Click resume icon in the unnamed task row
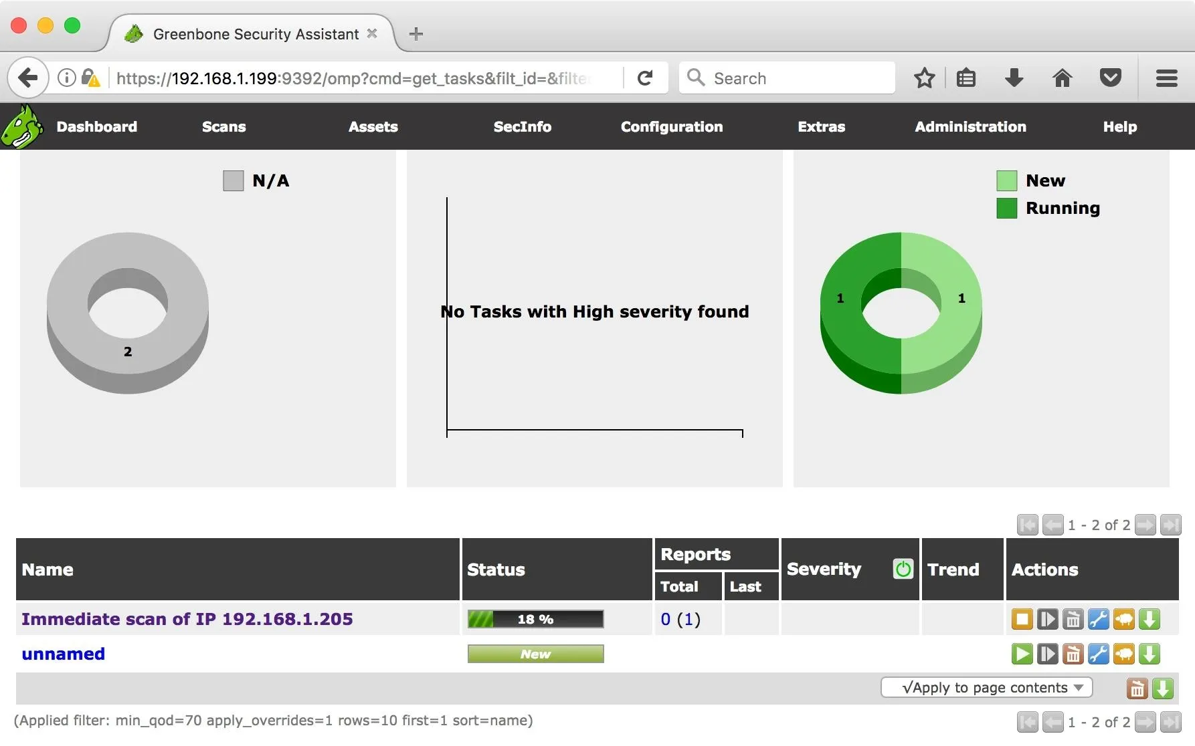This screenshot has height=746, width=1195. [1047, 654]
